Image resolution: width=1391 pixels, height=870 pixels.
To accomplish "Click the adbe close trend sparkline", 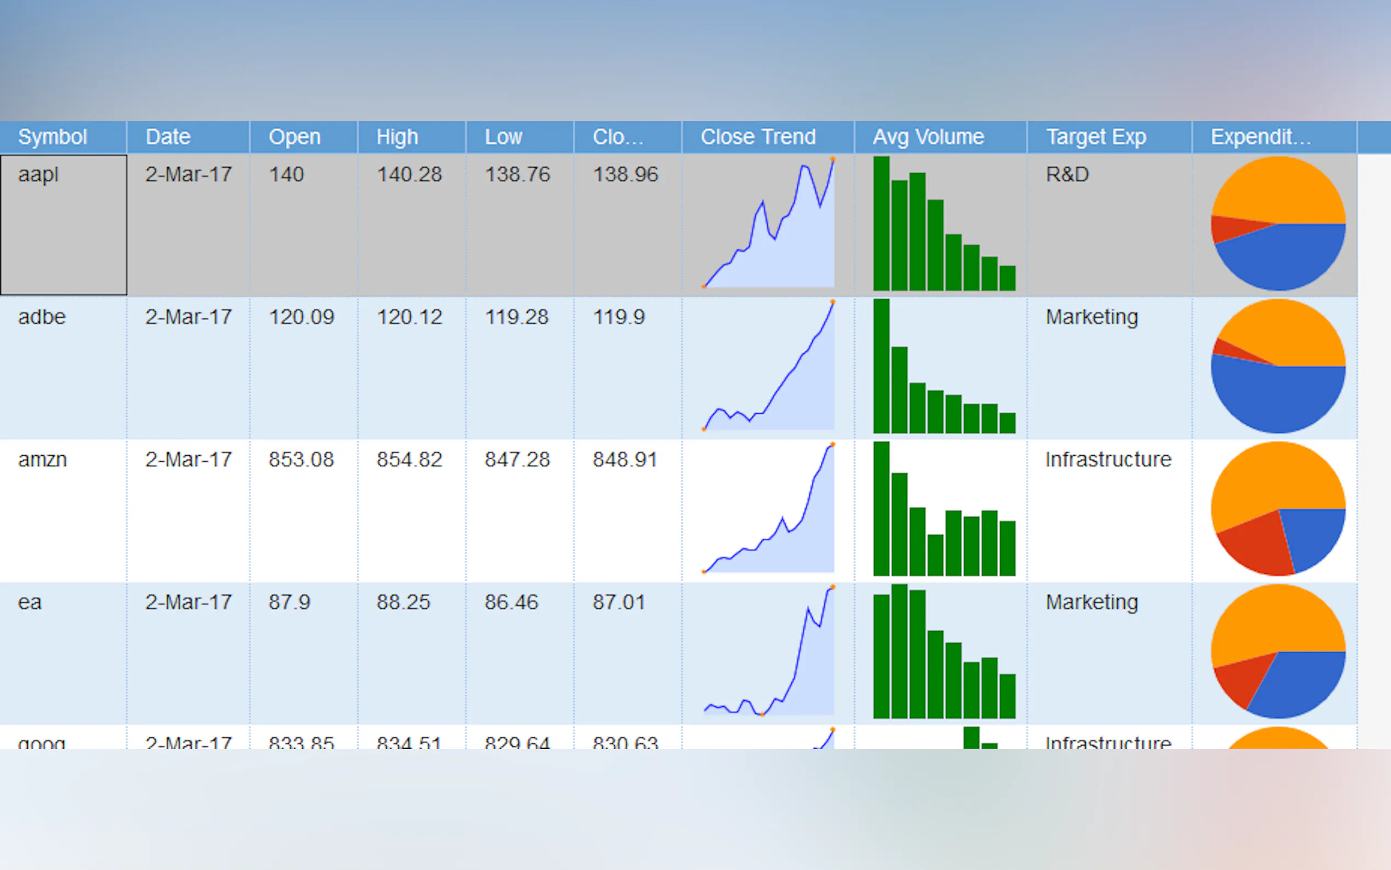I will tap(768, 367).
